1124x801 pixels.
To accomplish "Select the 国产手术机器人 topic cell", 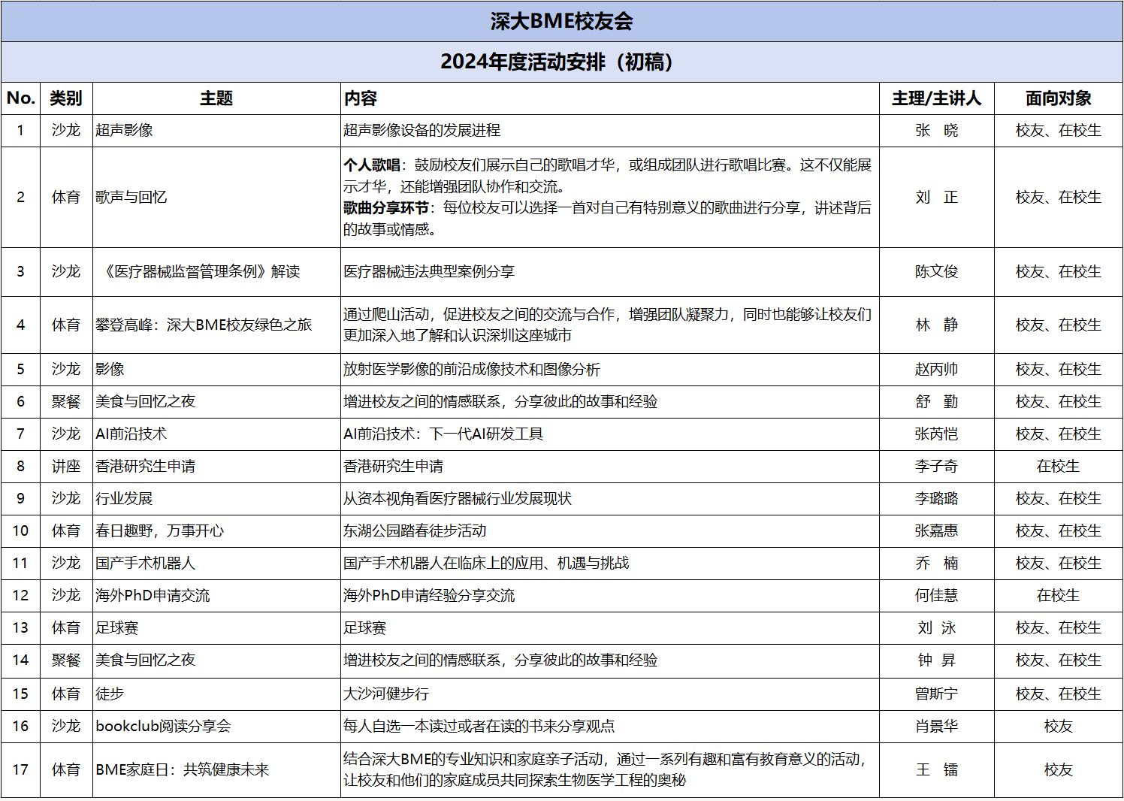I will (216, 563).
